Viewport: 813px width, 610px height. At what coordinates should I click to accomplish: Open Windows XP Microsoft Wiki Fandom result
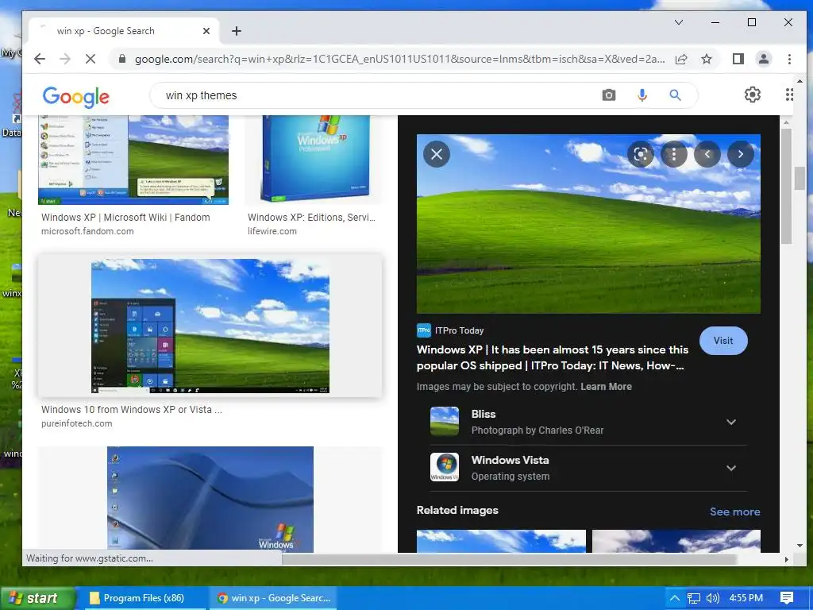point(125,218)
